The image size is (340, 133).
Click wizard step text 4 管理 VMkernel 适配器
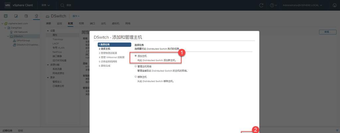coord(112,57)
